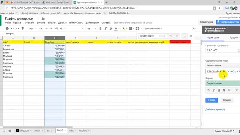Expand the Дополнительно toolbar dropdown
The image size is (240, 135).
pyautogui.click(x=153, y=28)
